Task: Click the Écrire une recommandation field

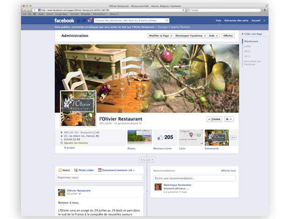Action: tap(194, 178)
